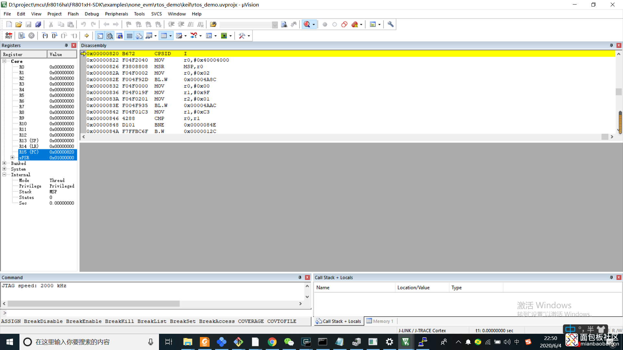Open the Peripherals menu
623x350 pixels.
[116, 14]
